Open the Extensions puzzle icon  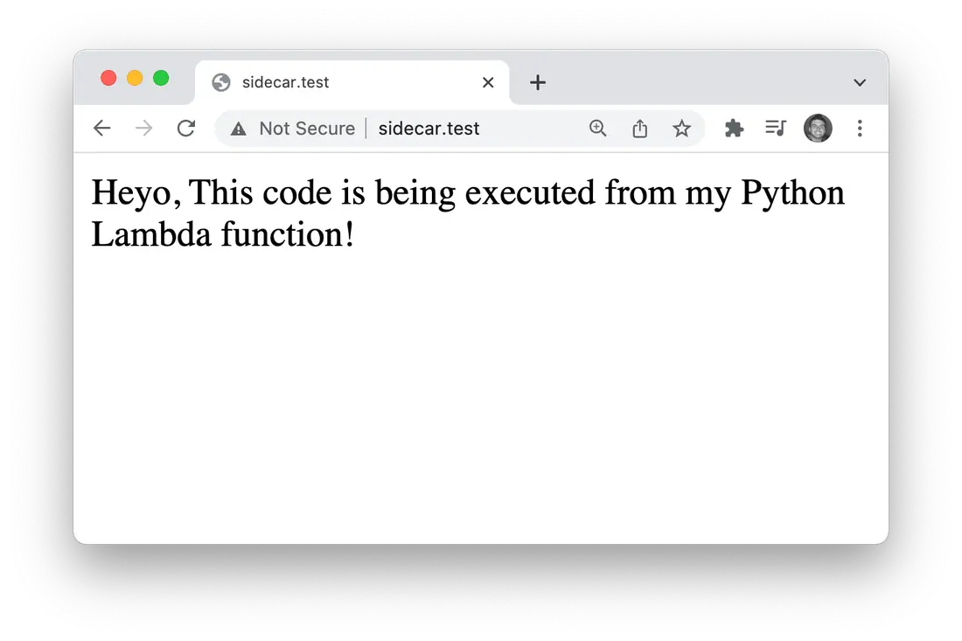[x=734, y=129]
